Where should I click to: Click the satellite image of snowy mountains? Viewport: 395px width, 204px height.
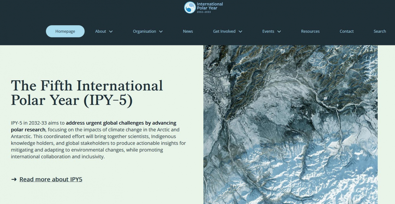point(290,124)
